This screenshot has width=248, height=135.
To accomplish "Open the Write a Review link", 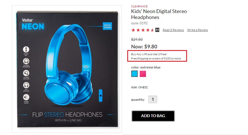I will [198, 30].
